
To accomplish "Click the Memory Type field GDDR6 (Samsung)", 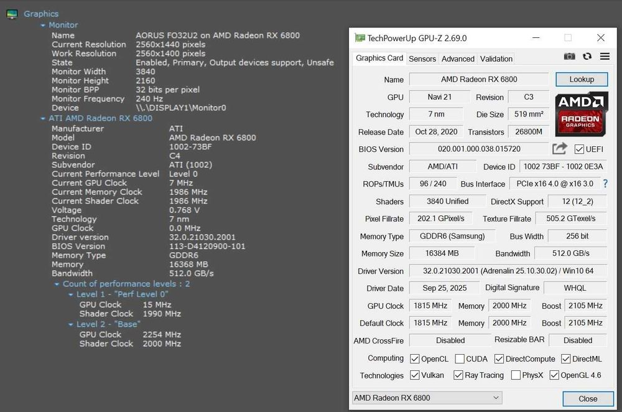I will point(452,236).
